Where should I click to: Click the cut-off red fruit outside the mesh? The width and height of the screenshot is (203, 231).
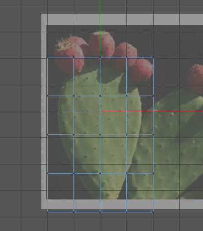195,79
